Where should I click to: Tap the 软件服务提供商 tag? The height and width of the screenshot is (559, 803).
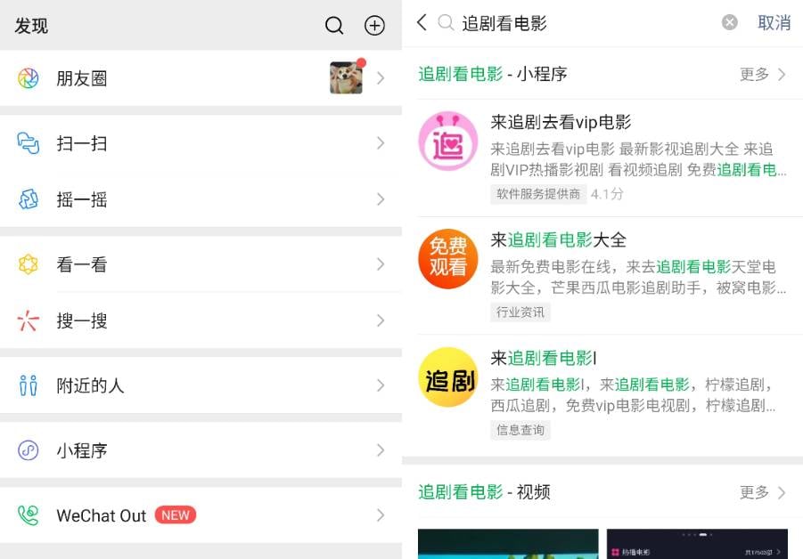click(538, 194)
